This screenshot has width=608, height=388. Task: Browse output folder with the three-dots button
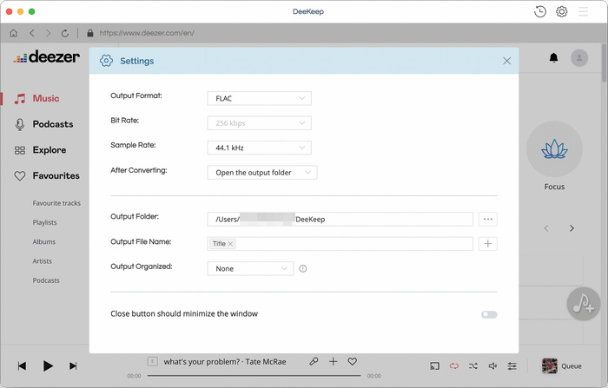(x=488, y=220)
